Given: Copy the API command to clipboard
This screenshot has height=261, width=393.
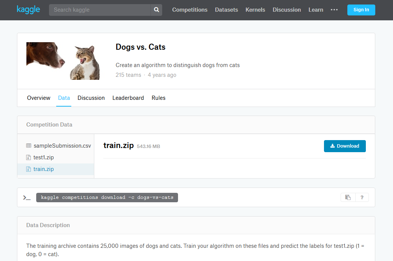Looking at the screenshot, I should (x=348, y=197).
